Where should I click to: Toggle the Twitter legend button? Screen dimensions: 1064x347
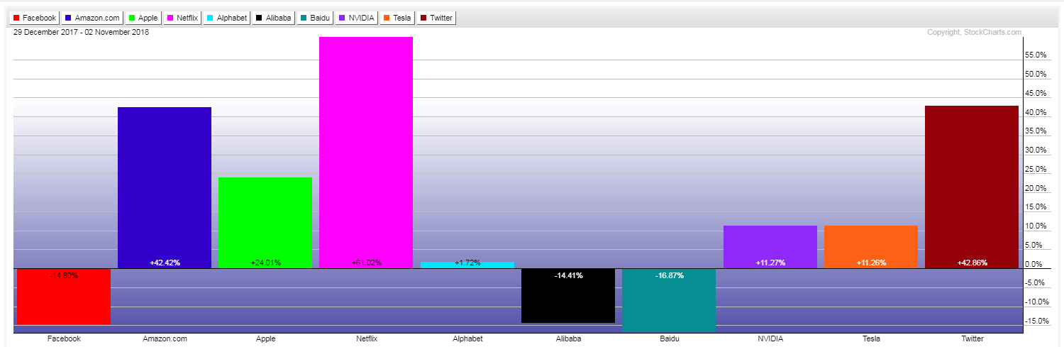[436, 18]
